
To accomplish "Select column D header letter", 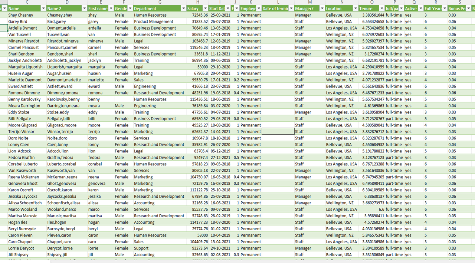I will pyautogui.click(x=67, y=2).
